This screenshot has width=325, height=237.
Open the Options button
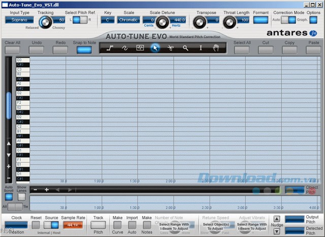tap(313, 20)
